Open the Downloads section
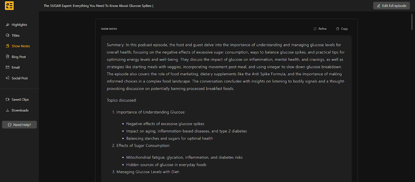This screenshot has height=182, width=415. click(x=20, y=110)
